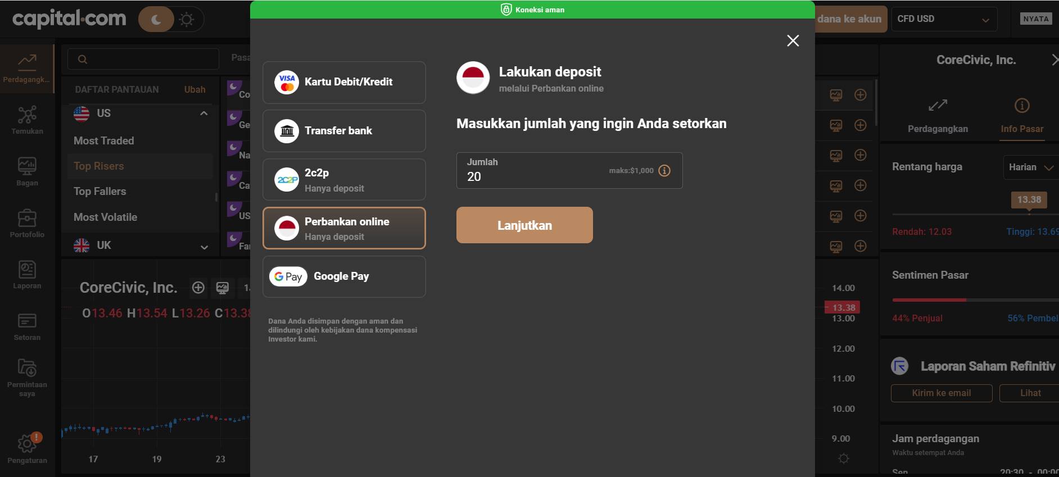Click info icon next to maks $1,000
Screen dimensions: 1059x477
click(664, 170)
